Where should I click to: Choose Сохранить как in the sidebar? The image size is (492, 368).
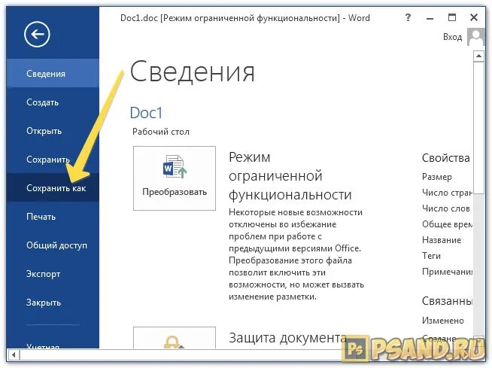[x=53, y=188]
